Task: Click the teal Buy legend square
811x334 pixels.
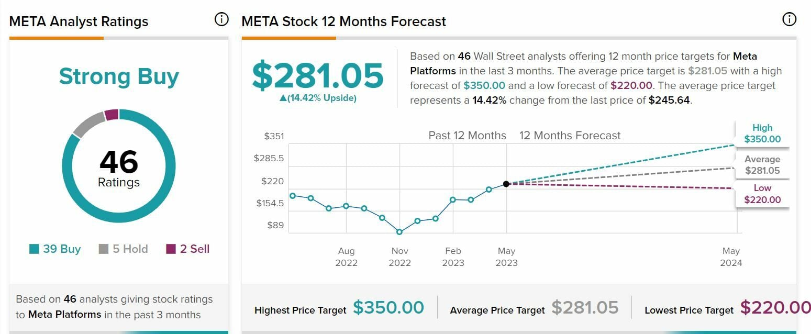Action: 34,249
